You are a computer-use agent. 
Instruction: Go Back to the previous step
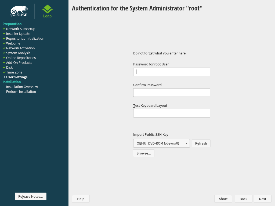[243, 199]
